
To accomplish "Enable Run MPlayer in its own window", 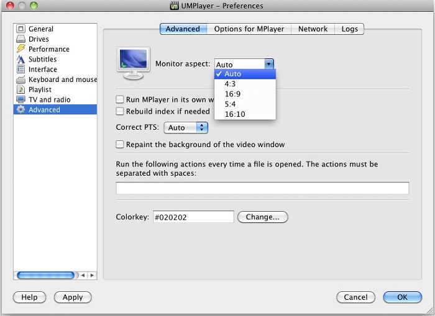I will click(x=120, y=99).
